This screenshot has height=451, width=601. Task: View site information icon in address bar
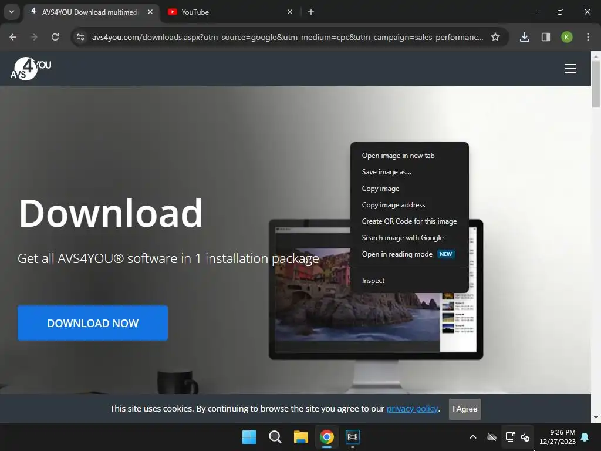(x=80, y=37)
